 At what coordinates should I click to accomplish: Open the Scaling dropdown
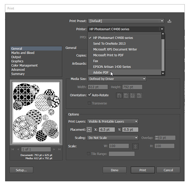tap(113, 138)
